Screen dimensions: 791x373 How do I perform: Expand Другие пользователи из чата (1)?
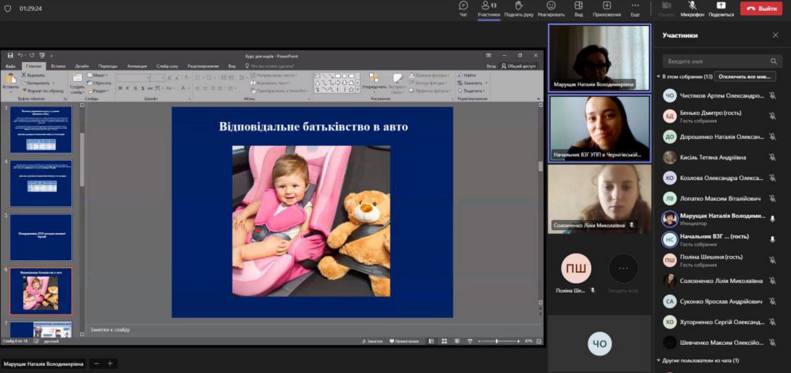point(658,361)
